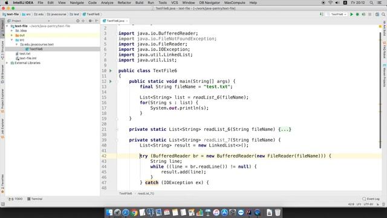The width and height of the screenshot is (387, 218).
Task: Click the gray Stop button in toolbar
Action: click(x=369, y=15)
